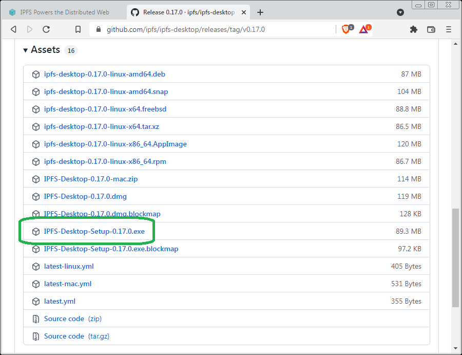Click package icon beside latest-mac.yml
Viewport: 462px width, 355px height.
coord(36,284)
